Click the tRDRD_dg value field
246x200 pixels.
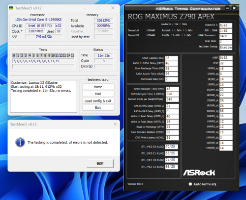(226, 74)
